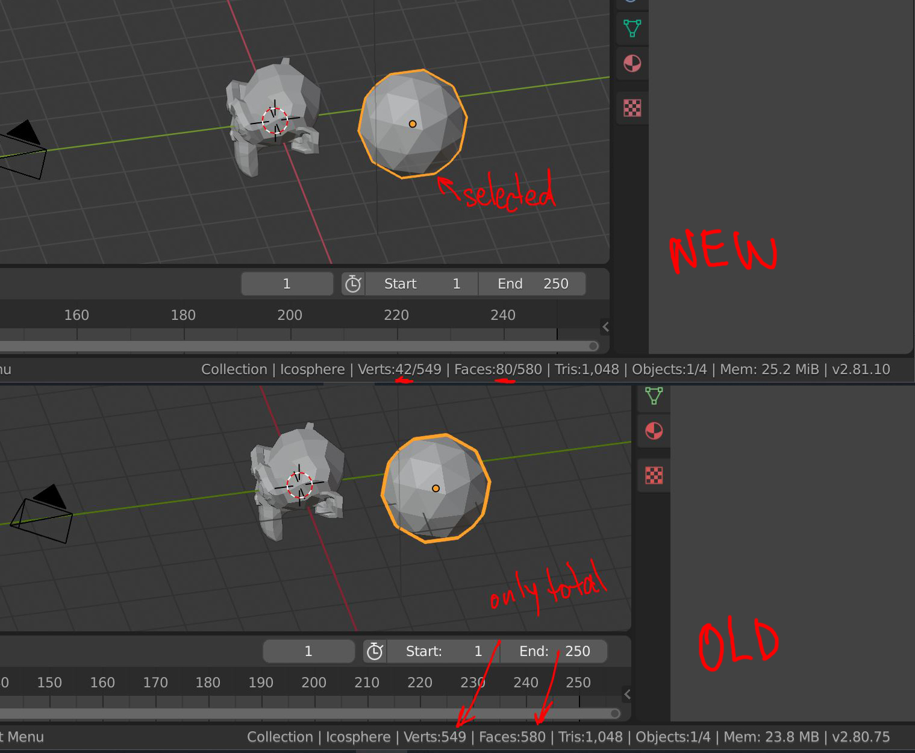Click frame 250 on OLD timeline ruler

[x=578, y=683]
